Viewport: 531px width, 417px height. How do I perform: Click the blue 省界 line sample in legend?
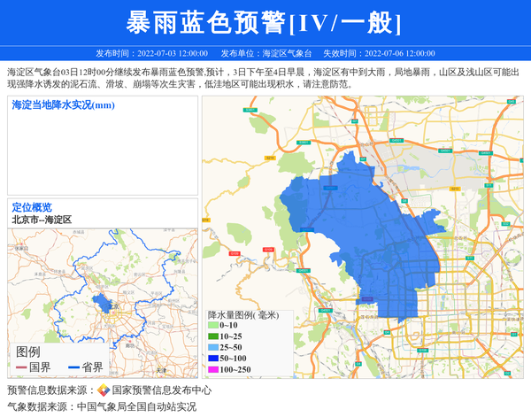coord(73,367)
